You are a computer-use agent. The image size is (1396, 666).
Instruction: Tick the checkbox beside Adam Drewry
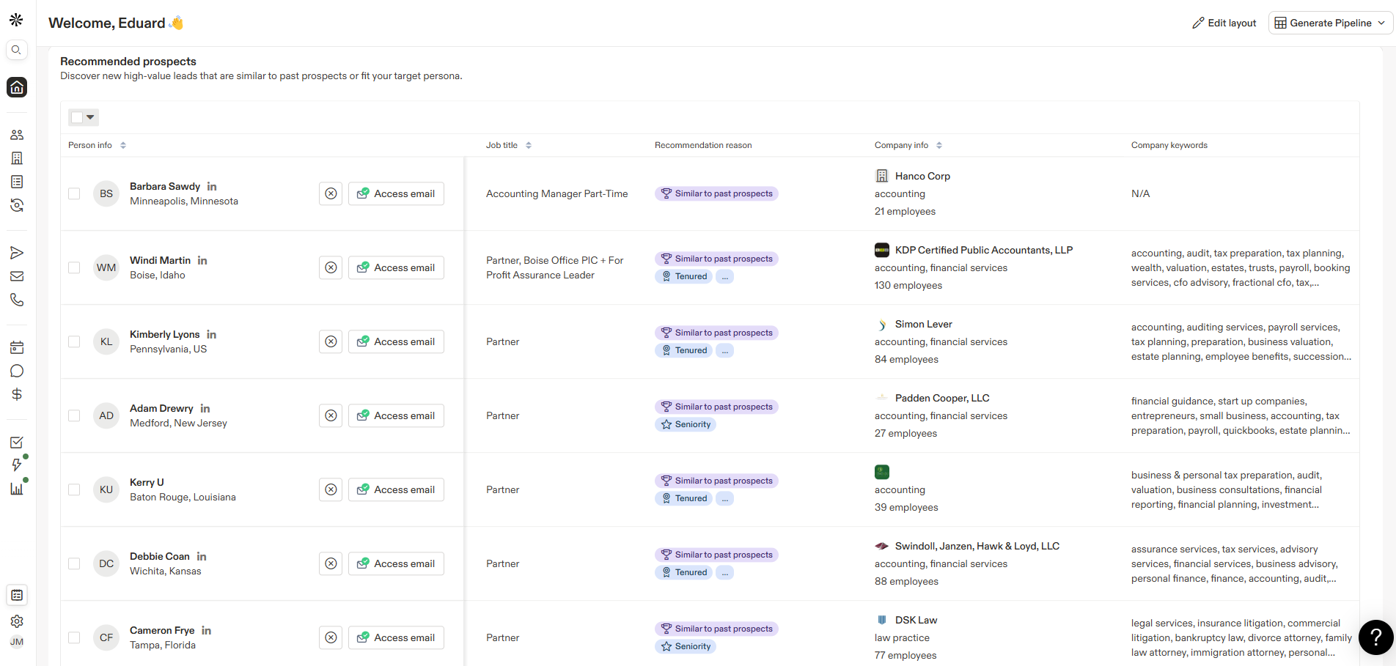click(74, 415)
